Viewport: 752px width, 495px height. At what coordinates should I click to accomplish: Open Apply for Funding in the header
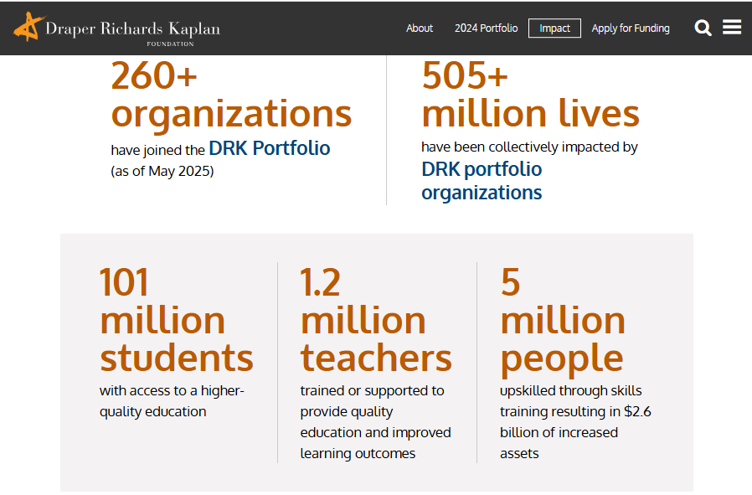(x=631, y=28)
